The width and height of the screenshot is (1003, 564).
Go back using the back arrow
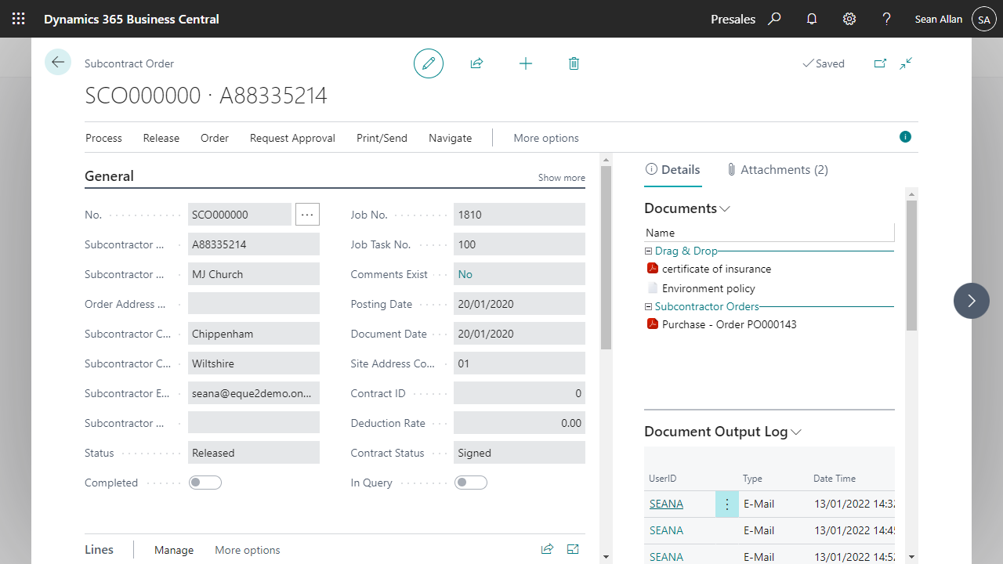coord(58,62)
